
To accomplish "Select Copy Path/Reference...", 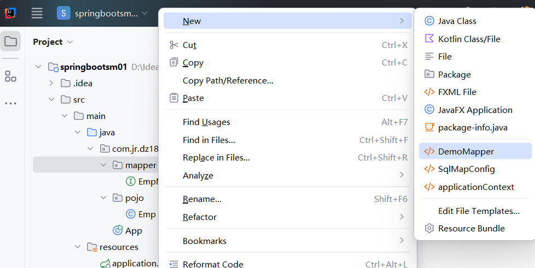I will click(288, 80).
